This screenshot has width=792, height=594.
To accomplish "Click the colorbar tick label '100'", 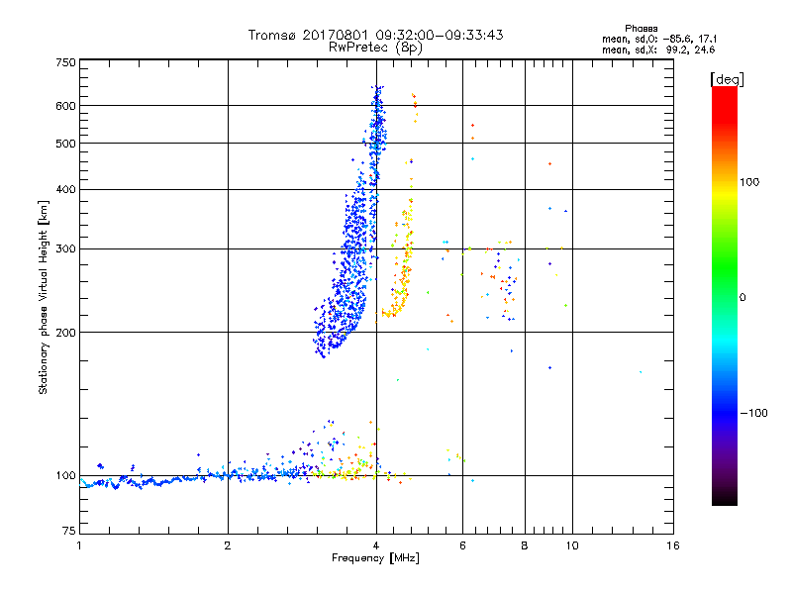I will (x=749, y=182).
